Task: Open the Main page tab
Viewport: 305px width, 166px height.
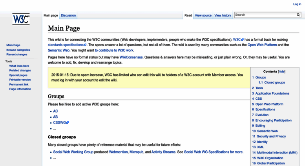Action: click(51, 15)
